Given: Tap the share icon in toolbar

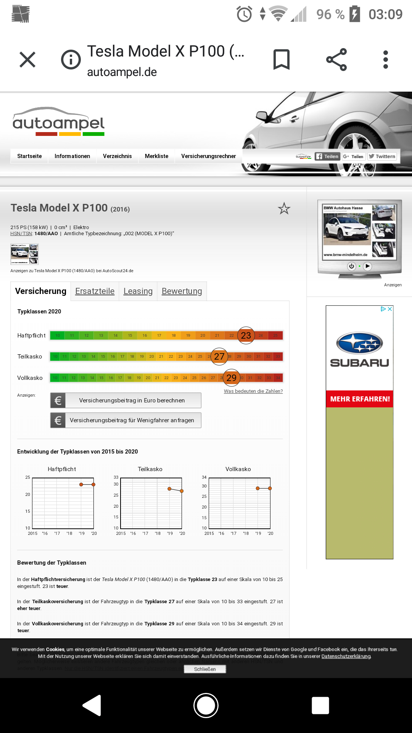Looking at the screenshot, I should [336, 60].
